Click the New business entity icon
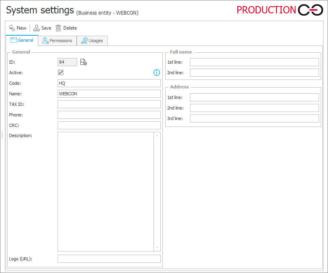This screenshot has width=328, height=273. (x=12, y=28)
